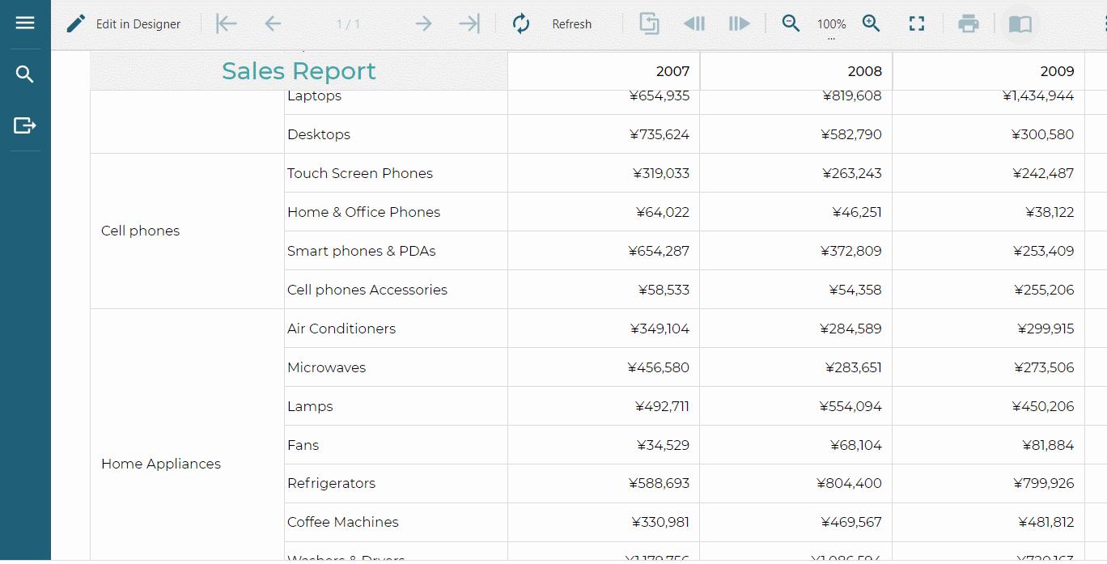Click the Refresh circular arrows icon
1107x564 pixels.
tap(521, 23)
